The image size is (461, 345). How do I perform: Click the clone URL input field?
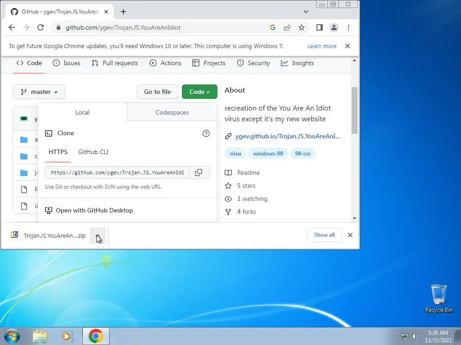(118, 172)
